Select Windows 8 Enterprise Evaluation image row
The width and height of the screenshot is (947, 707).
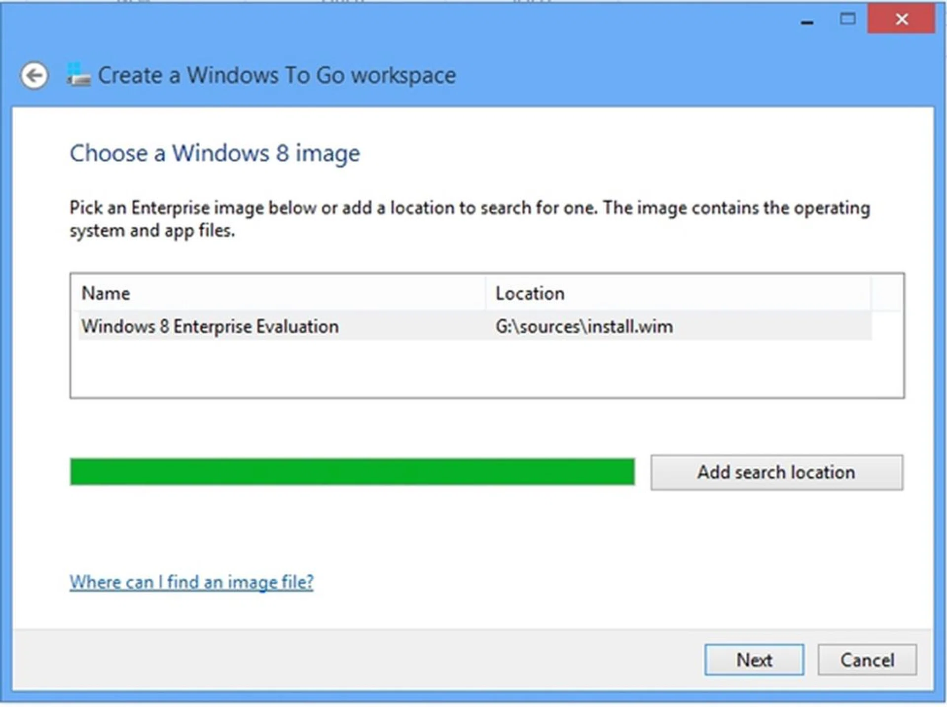click(210, 326)
